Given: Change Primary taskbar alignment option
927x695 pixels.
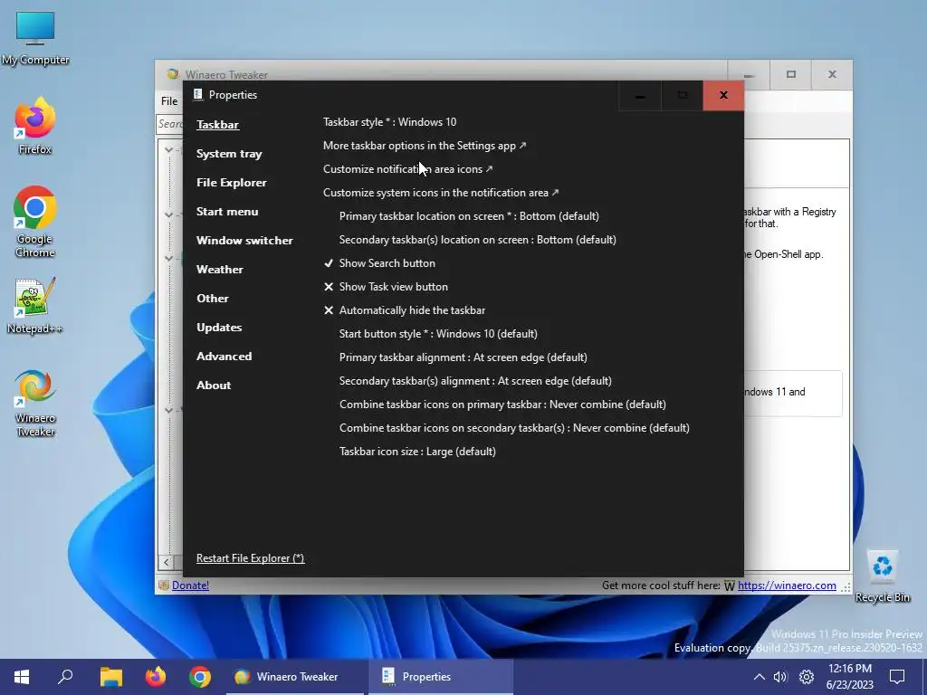Looking at the screenshot, I should (463, 357).
